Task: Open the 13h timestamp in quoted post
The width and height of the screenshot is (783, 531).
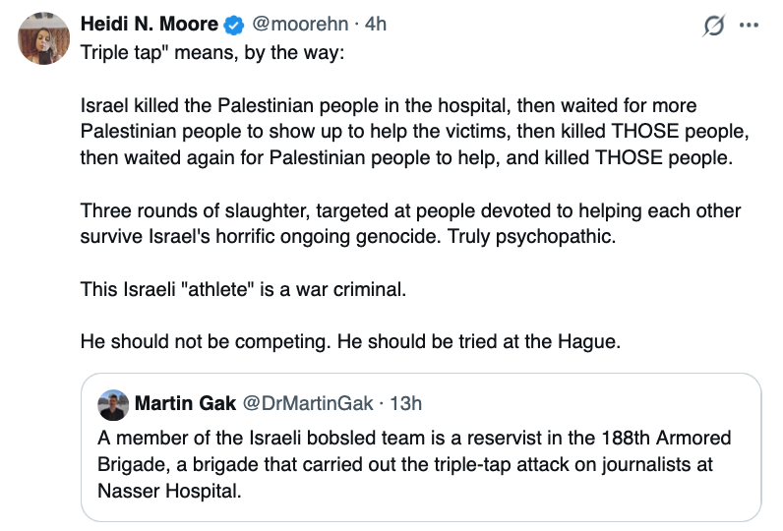Action: (406, 403)
